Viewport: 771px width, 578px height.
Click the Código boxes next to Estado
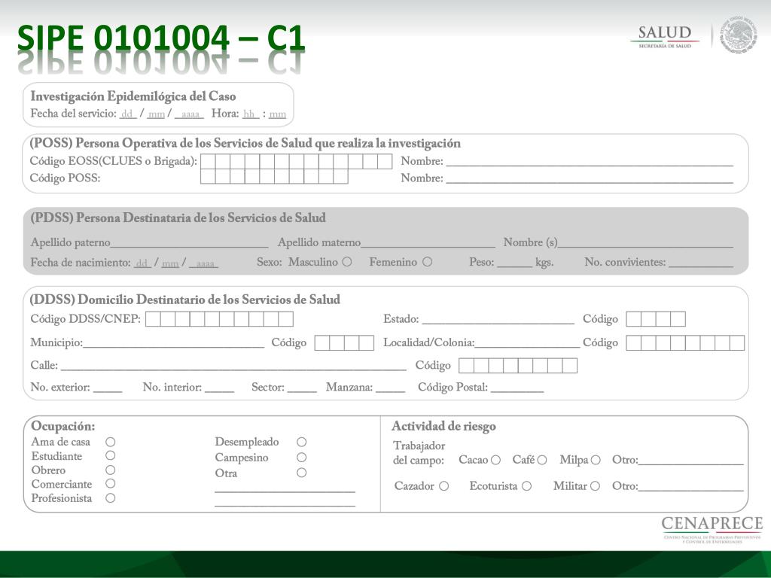[x=656, y=319]
